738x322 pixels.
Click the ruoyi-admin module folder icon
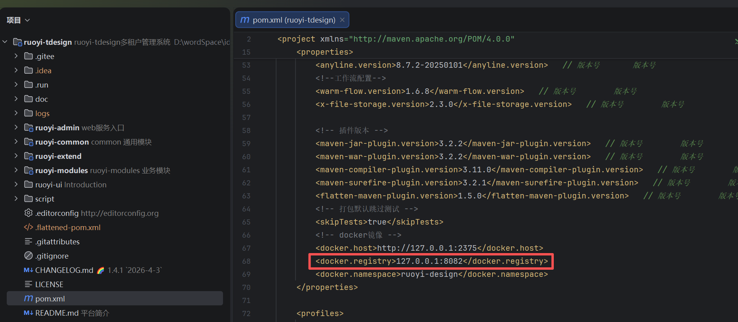[29, 128]
